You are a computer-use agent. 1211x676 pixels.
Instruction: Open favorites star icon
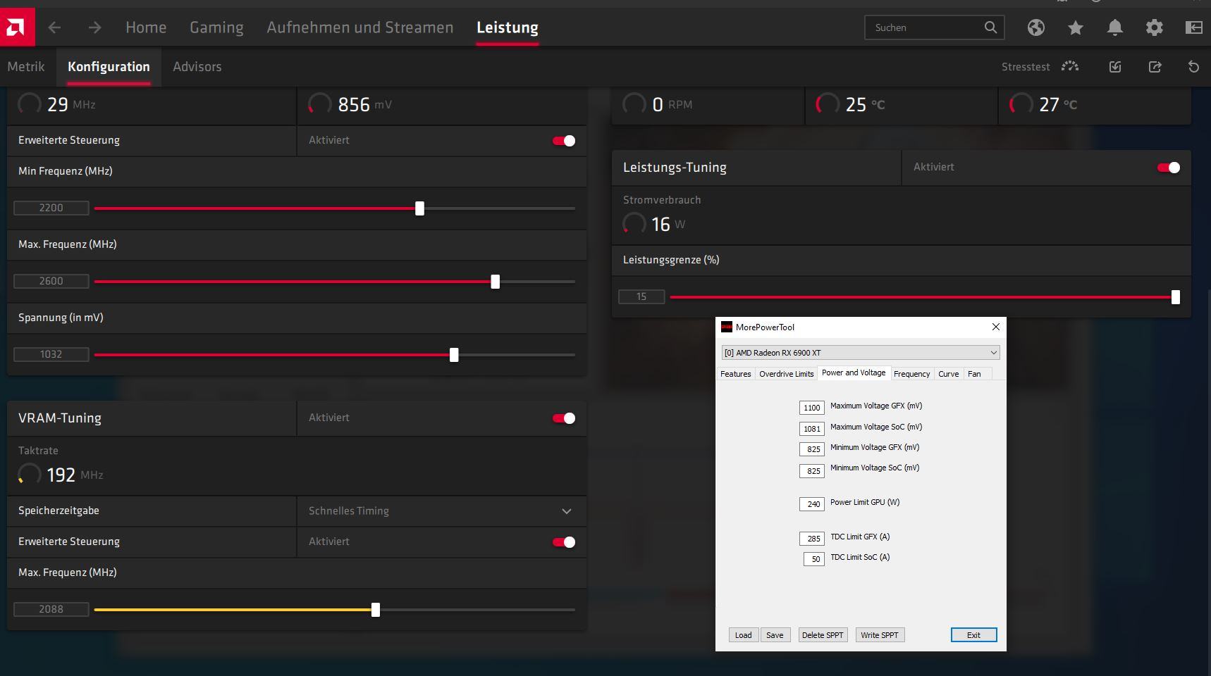tap(1075, 27)
